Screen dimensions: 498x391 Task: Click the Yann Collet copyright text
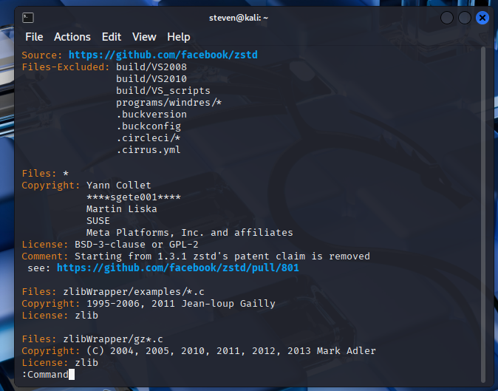pos(118,186)
